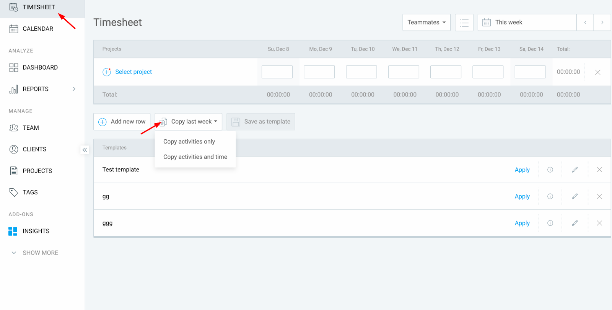Click Add new row button
This screenshot has height=310, width=612.
(x=122, y=122)
